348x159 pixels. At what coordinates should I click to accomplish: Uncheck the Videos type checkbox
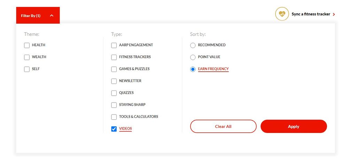tap(114, 129)
